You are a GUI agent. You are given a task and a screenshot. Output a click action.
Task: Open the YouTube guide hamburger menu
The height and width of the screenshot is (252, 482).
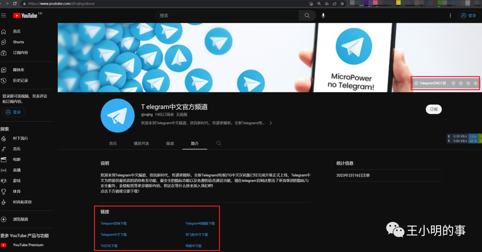pos(4,15)
